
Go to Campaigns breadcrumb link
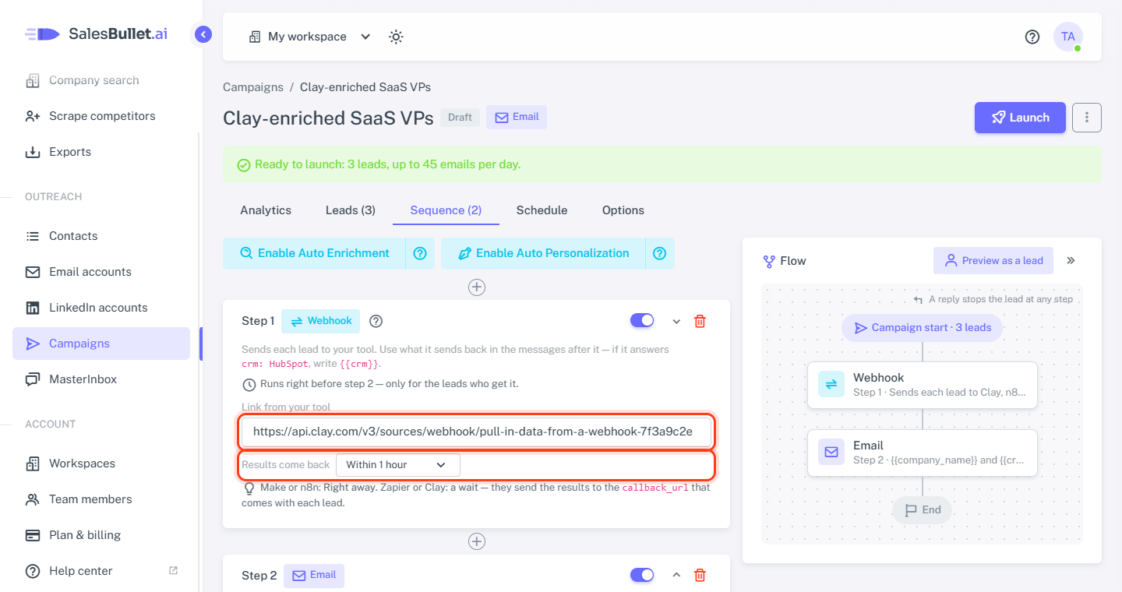pyautogui.click(x=253, y=86)
